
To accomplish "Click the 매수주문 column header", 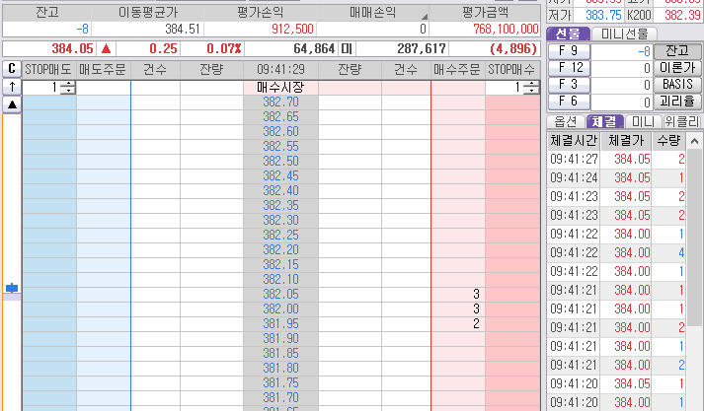I will 457,69.
